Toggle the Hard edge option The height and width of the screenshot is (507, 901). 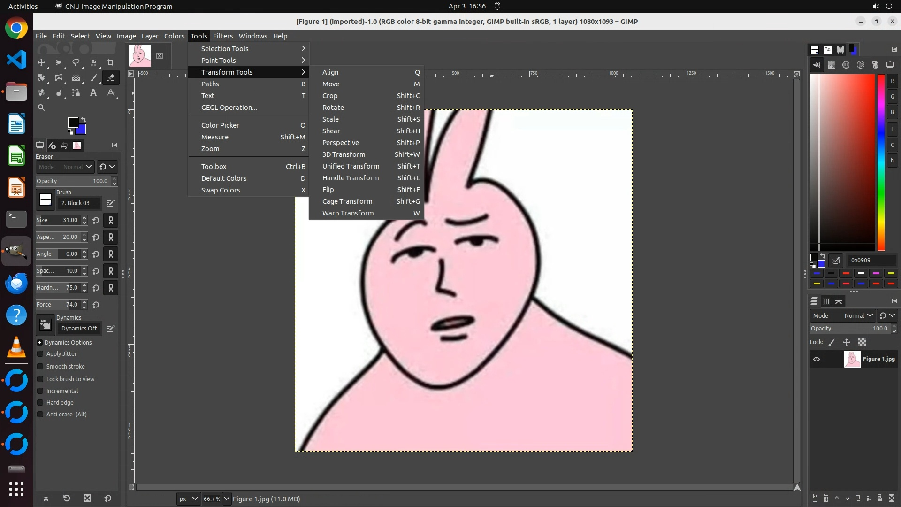pyautogui.click(x=40, y=403)
